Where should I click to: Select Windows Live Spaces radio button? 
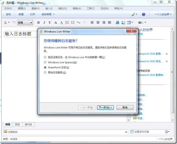(x=45, y=62)
